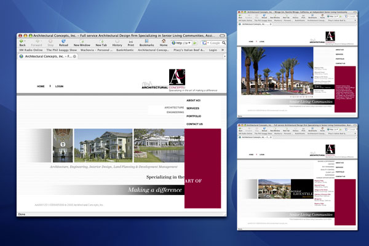Click the Back arrow in the main browser toolbar

[23, 42]
